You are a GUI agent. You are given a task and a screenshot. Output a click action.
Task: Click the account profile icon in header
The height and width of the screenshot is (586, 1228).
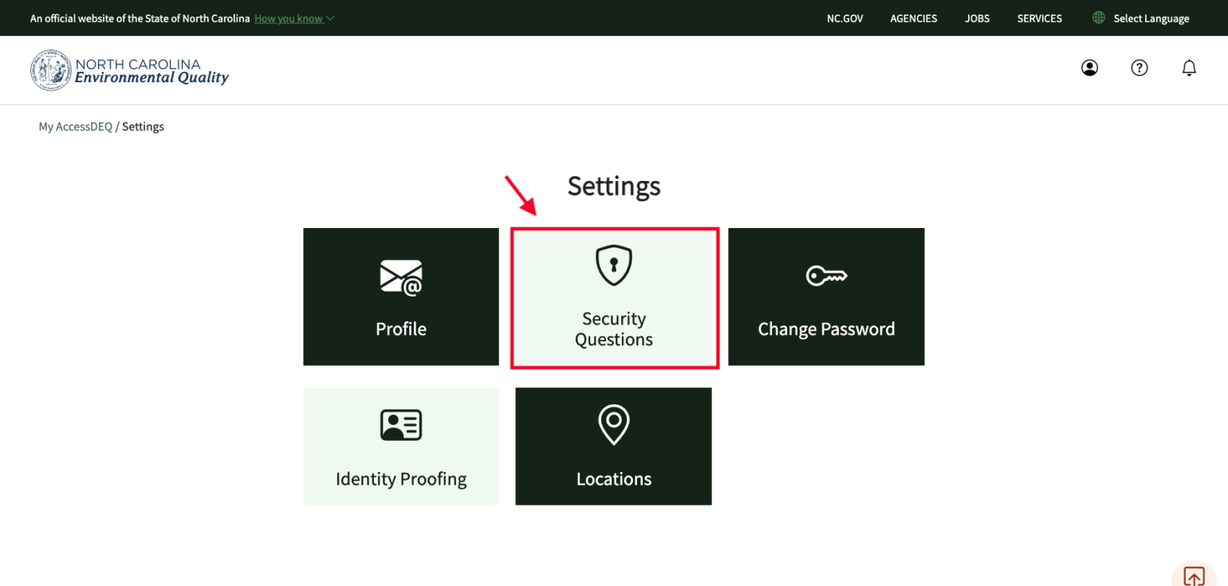point(1089,68)
